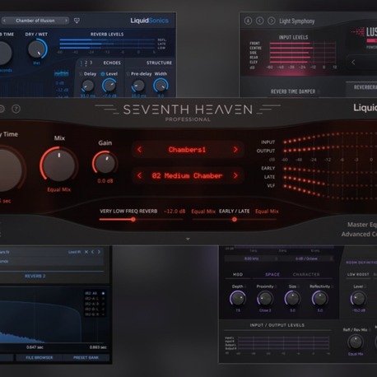This screenshot has height=377, width=377.
Task: Click the X icon next to Load IR
Action: pyautogui.click(x=86, y=252)
